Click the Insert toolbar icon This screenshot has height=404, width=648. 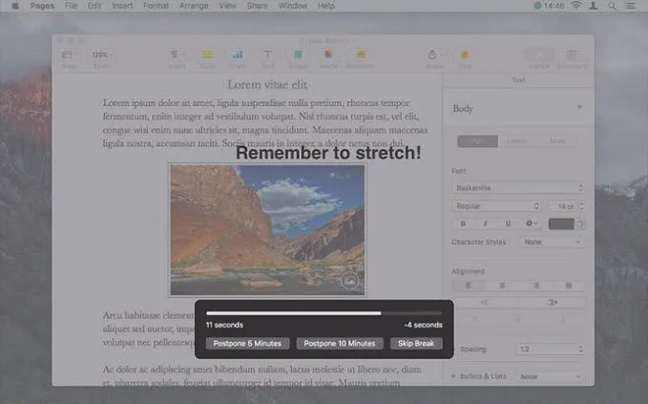tap(177, 56)
